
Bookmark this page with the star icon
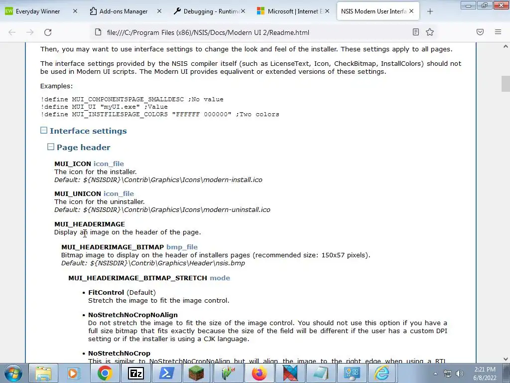coord(430,32)
